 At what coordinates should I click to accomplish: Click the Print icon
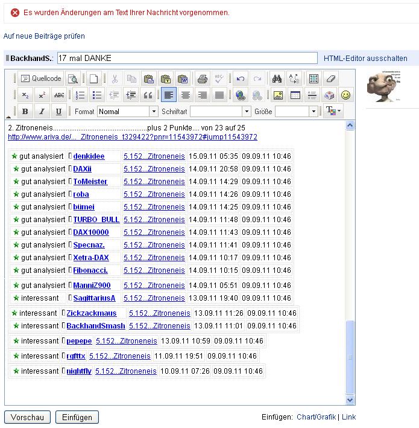click(x=203, y=79)
